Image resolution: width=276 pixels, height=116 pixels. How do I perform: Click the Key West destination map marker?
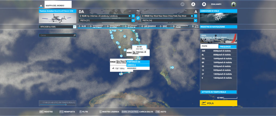pos(121,74)
